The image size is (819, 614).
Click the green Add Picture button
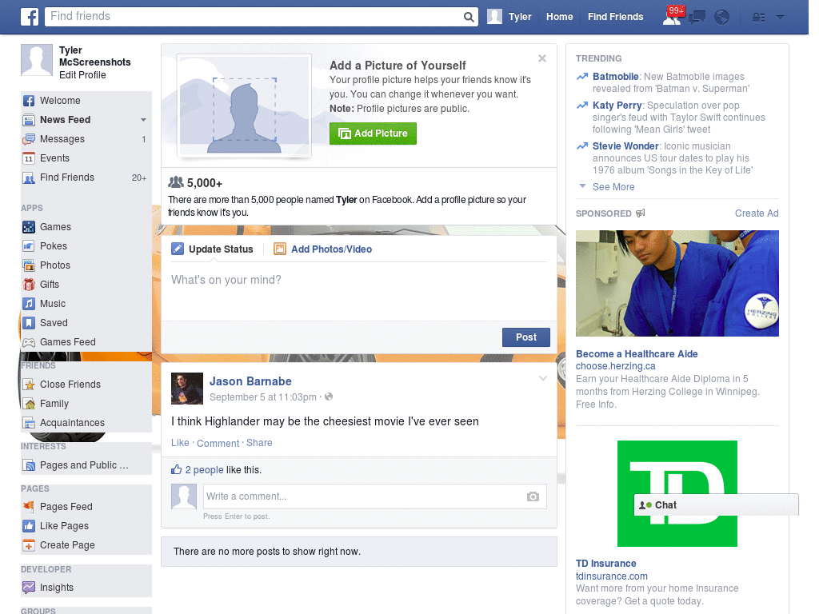point(373,134)
